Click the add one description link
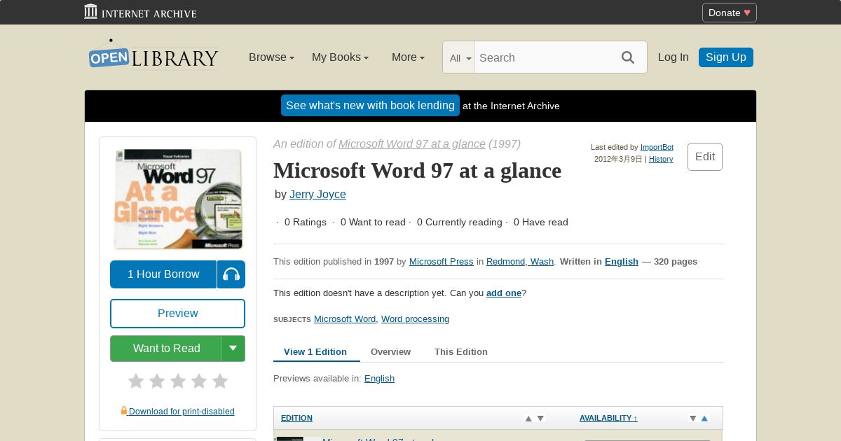Screen dimensions: 841x441 [x=504, y=293]
